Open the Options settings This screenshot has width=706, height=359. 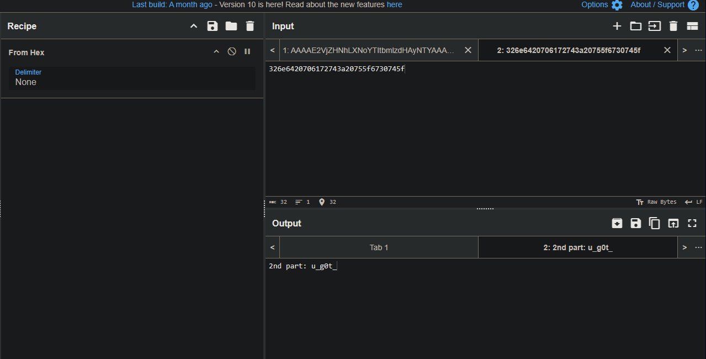click(602, 5)
